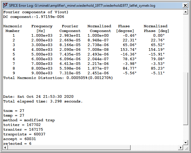Viewport: 191px width, 153px height.
Task: Click the vertical scrollbar thumb
Action: 185,99
